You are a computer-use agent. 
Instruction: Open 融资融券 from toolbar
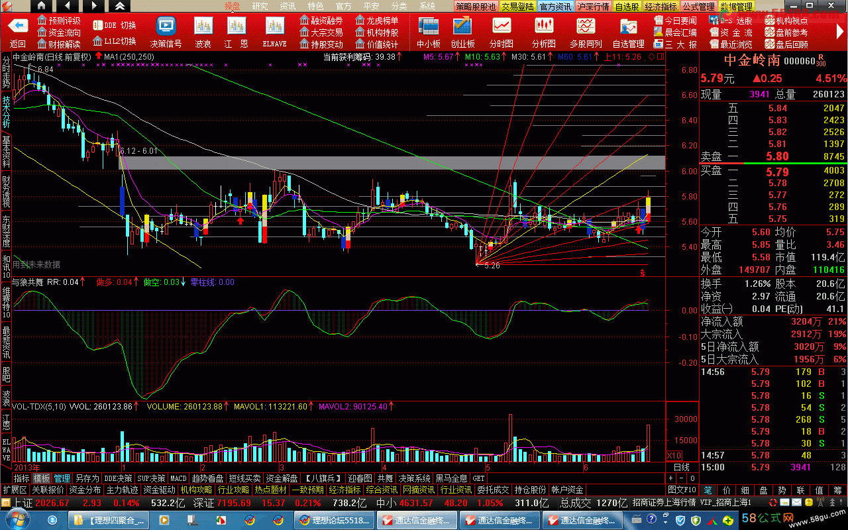coord(321,21)
